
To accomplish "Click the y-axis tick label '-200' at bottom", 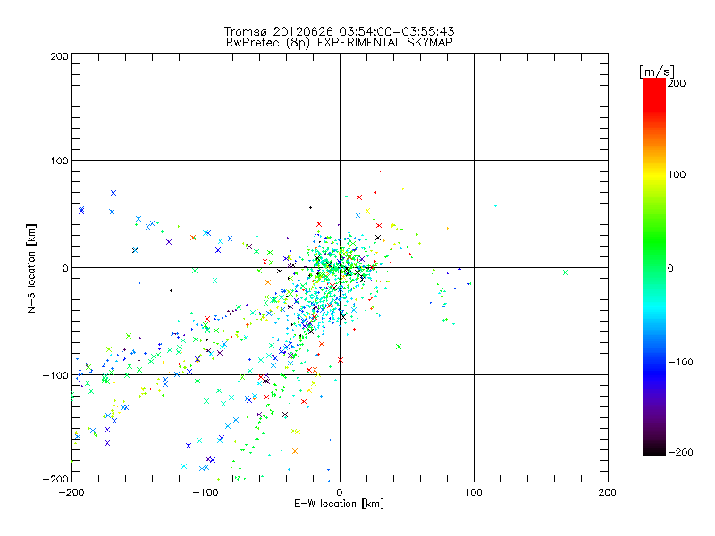I will (x=55, y=479).
